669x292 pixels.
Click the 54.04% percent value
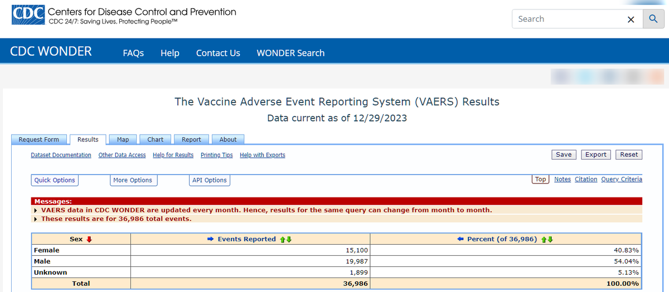(x=626, y=261)
